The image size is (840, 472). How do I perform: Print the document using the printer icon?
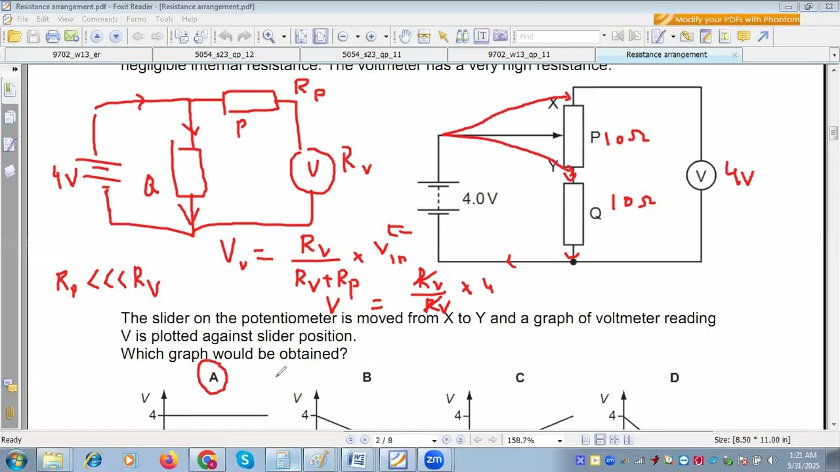53,37
